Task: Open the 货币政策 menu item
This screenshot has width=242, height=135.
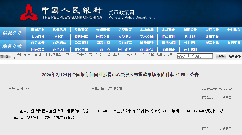Action: pos(81,30)
